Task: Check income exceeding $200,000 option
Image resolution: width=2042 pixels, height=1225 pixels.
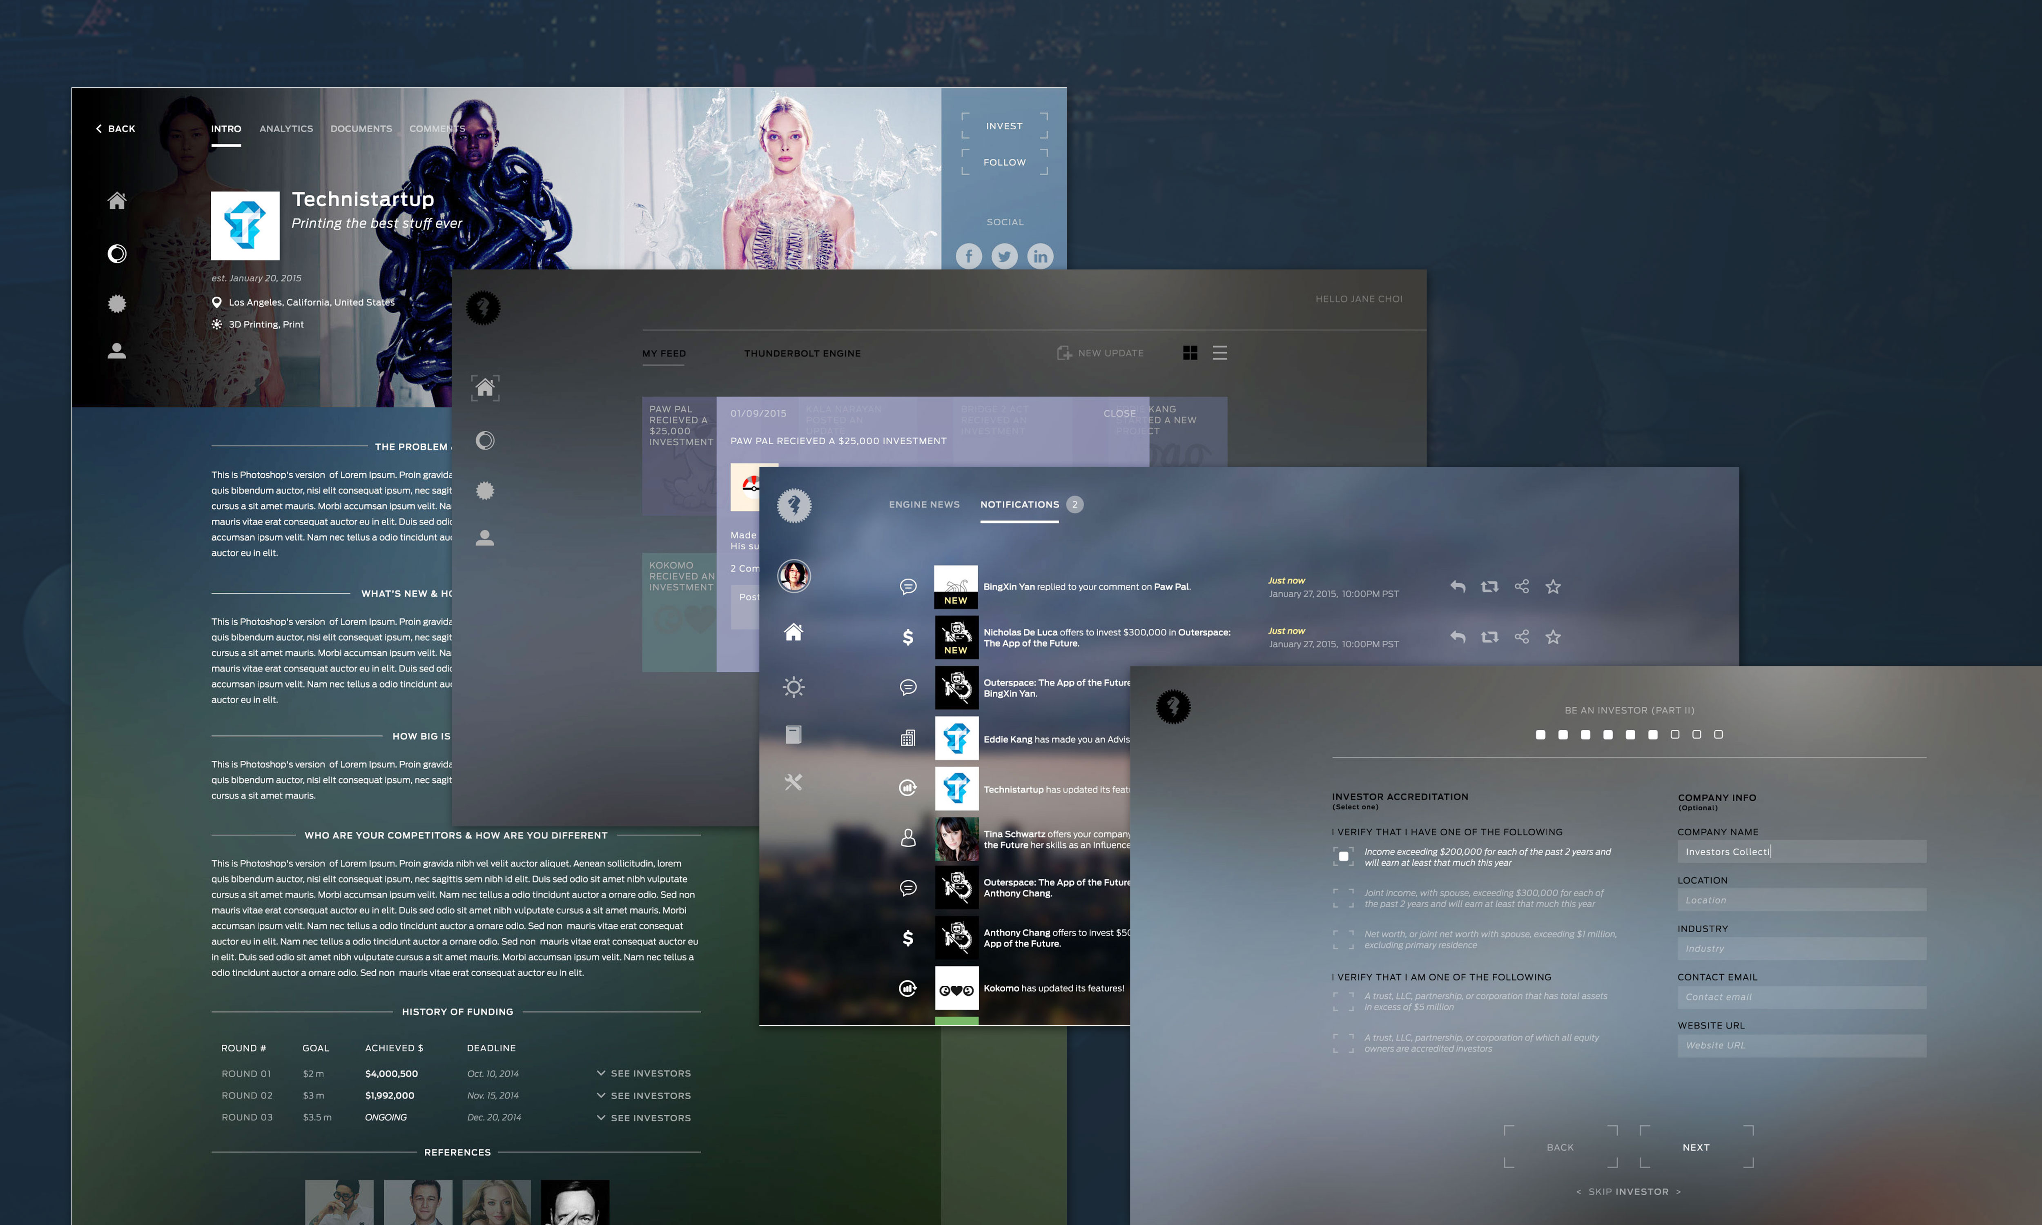Action: click(1343, 857)
